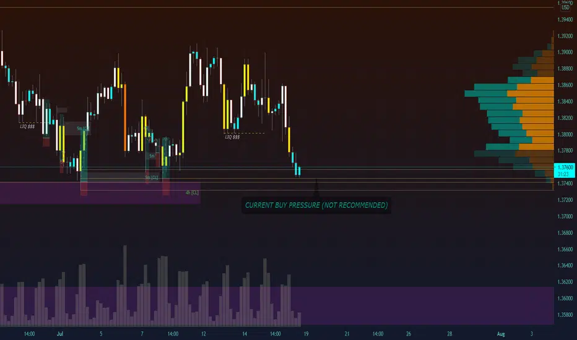This screenshot has width=577, height=340.
Task: Click the 1.36000 price axis label
Action: coord(565,299)
